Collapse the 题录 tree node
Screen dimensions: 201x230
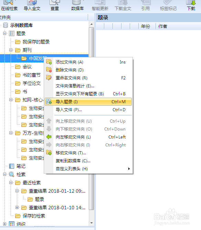5,33
